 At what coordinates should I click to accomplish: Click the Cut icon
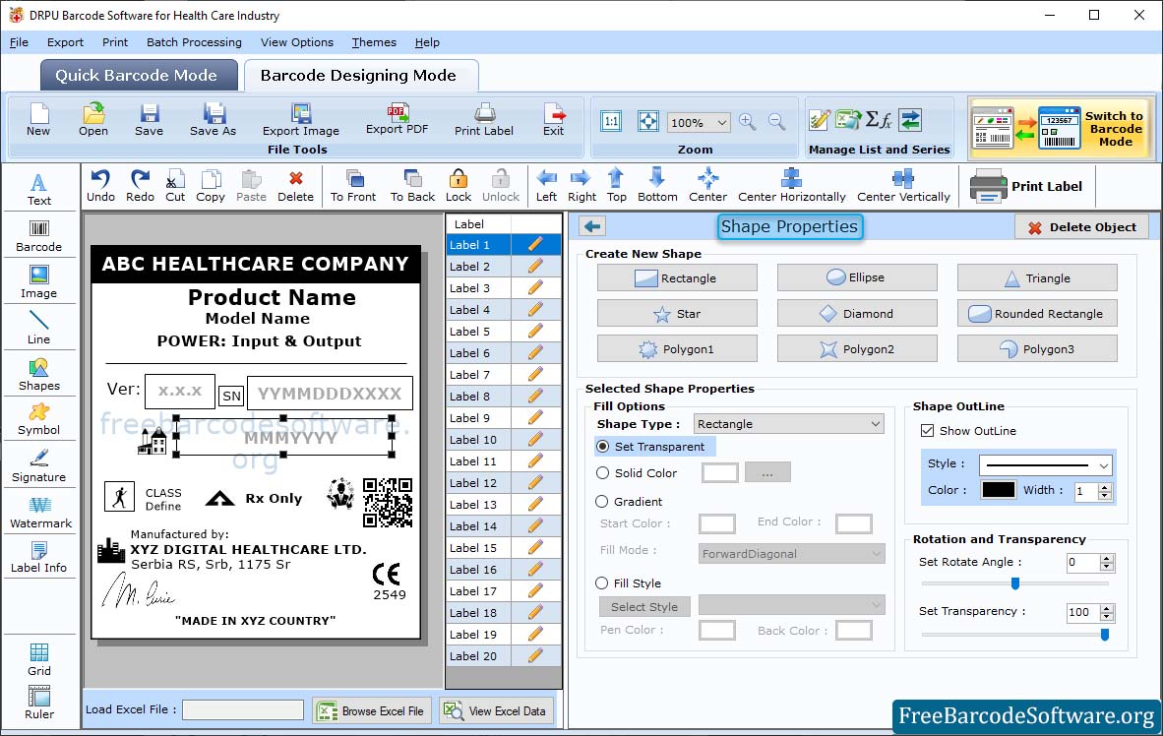tap(175, 186)
